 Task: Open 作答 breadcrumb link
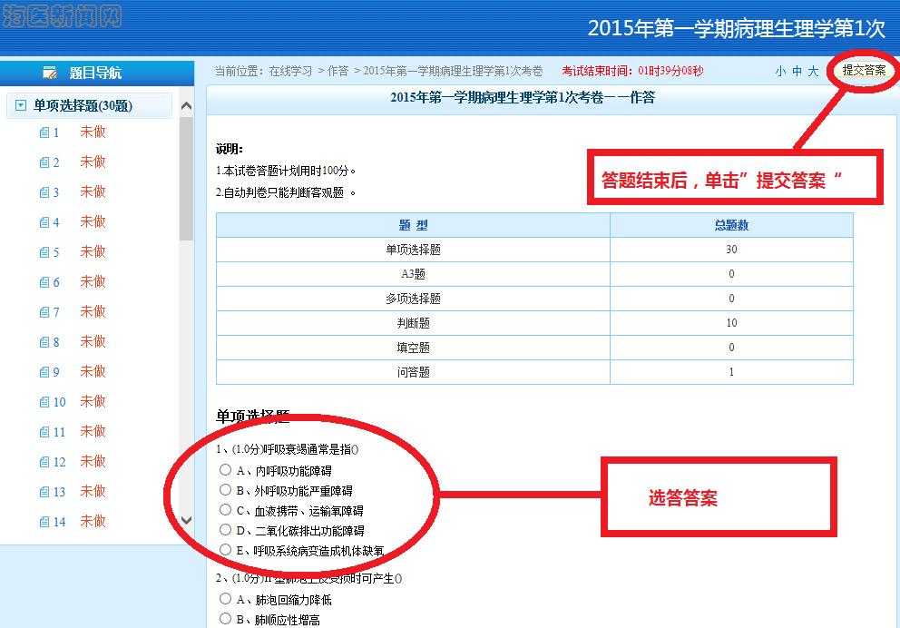[x=337, y=71]
